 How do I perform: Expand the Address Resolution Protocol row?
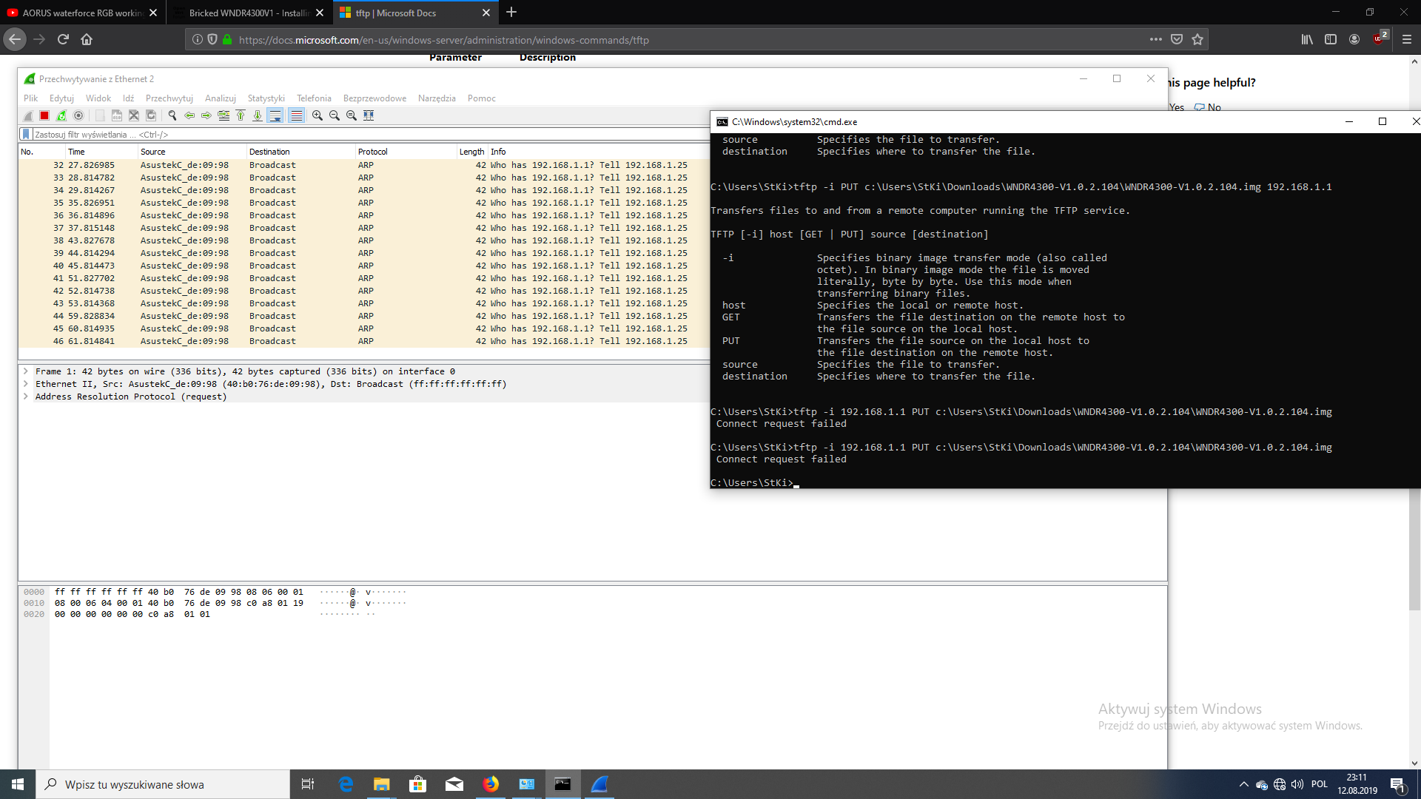coord(26,397)
